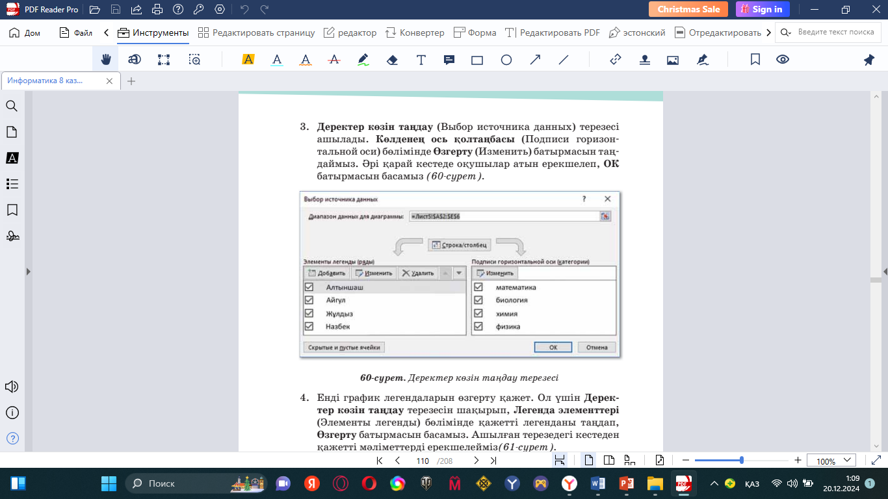Screen dimensions: 888x499
Task: Open the Конвертер tab
Action: pyautogui.click(x=415, y=32)
